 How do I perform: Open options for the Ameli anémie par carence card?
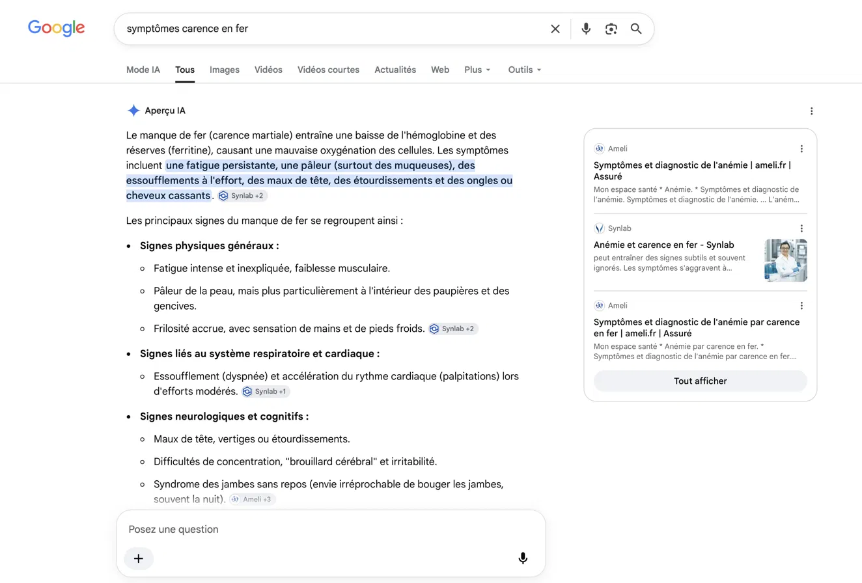tap(801, 306)
